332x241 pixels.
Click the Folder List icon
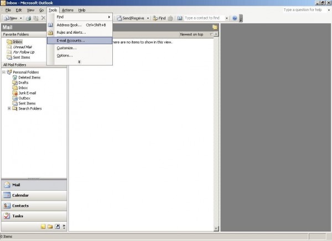click(x=50, y=227)
